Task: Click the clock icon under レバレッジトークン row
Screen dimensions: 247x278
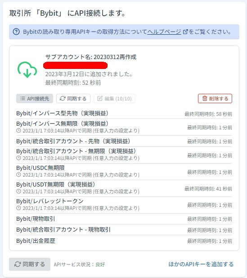Action: (18, 208)
